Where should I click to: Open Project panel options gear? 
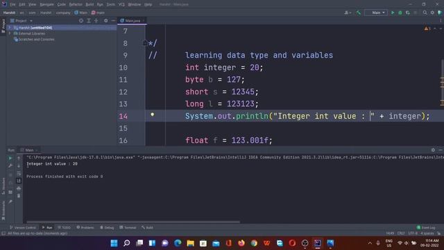coord(106,21)
